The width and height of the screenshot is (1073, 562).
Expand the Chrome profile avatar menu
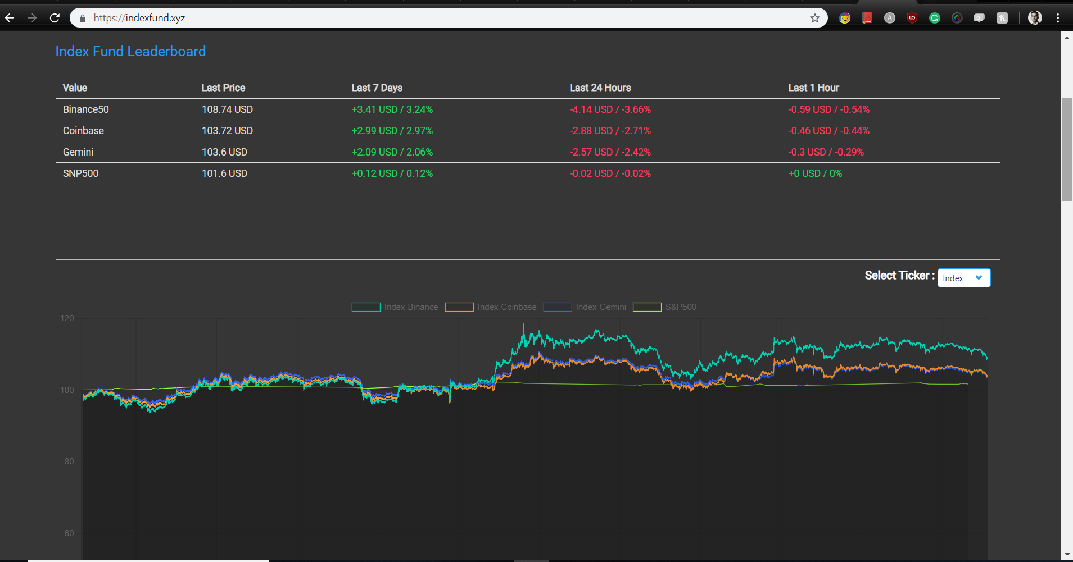[1034, 18]
